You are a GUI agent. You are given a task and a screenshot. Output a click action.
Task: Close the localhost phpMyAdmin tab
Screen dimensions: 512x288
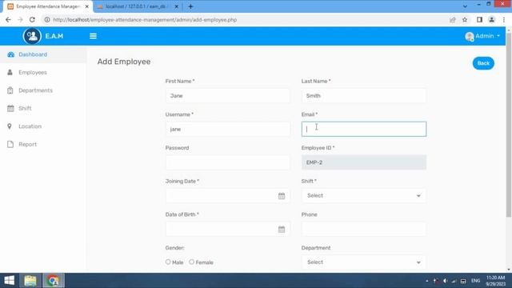176,6
